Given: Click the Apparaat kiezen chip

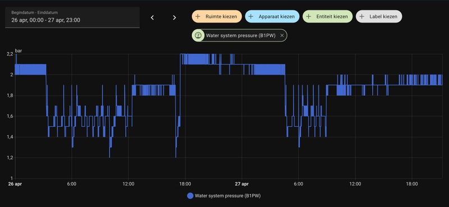Looking at the screenshot, I should (272, 17).
